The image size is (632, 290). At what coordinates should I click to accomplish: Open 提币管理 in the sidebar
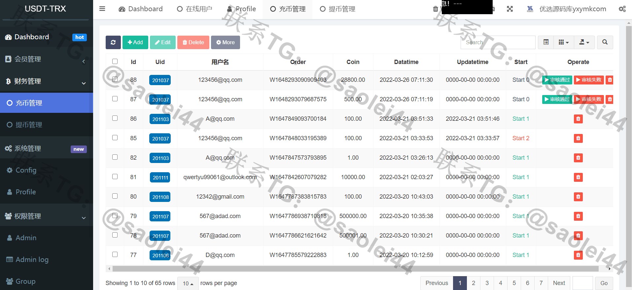(x=47, y=125)
